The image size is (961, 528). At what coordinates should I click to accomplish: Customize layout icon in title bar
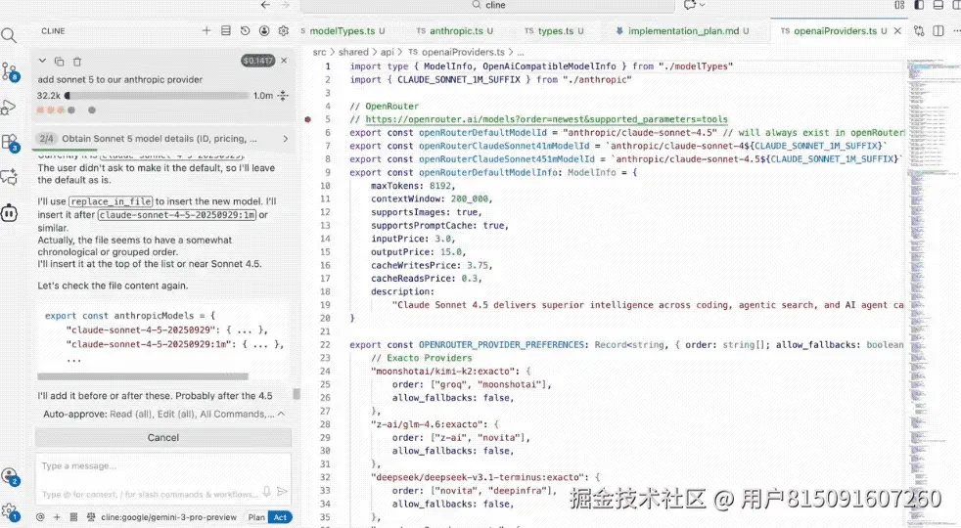coord(899,5)
